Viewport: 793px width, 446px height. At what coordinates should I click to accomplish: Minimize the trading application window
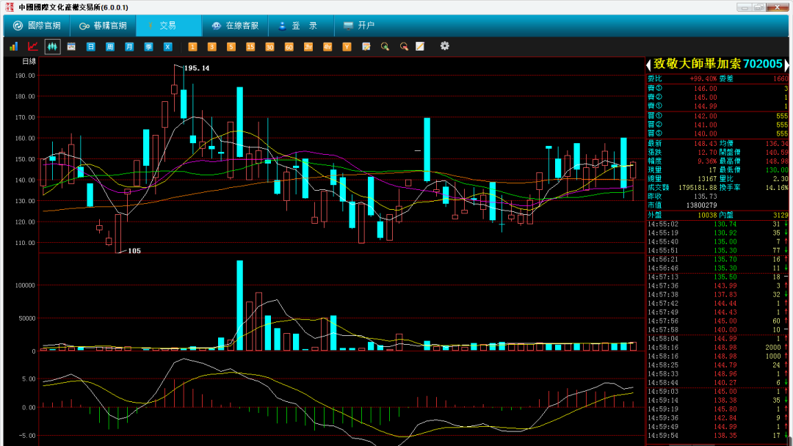[744, 7]
